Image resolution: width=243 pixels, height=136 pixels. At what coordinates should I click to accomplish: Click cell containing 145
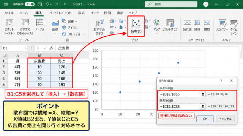[62, 73]
